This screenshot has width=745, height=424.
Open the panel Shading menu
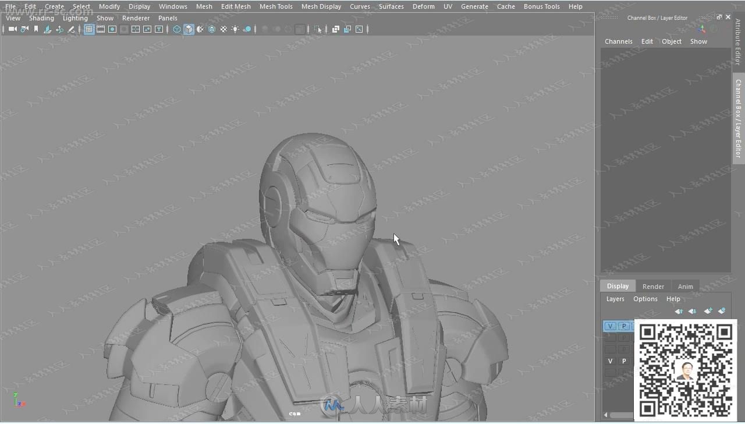[41, 18]
